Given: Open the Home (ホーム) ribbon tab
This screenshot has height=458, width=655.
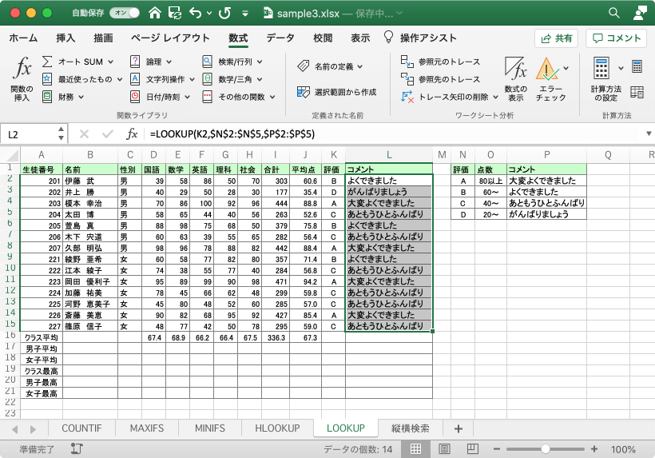Looking at the screenshot, I should [23, 38].
